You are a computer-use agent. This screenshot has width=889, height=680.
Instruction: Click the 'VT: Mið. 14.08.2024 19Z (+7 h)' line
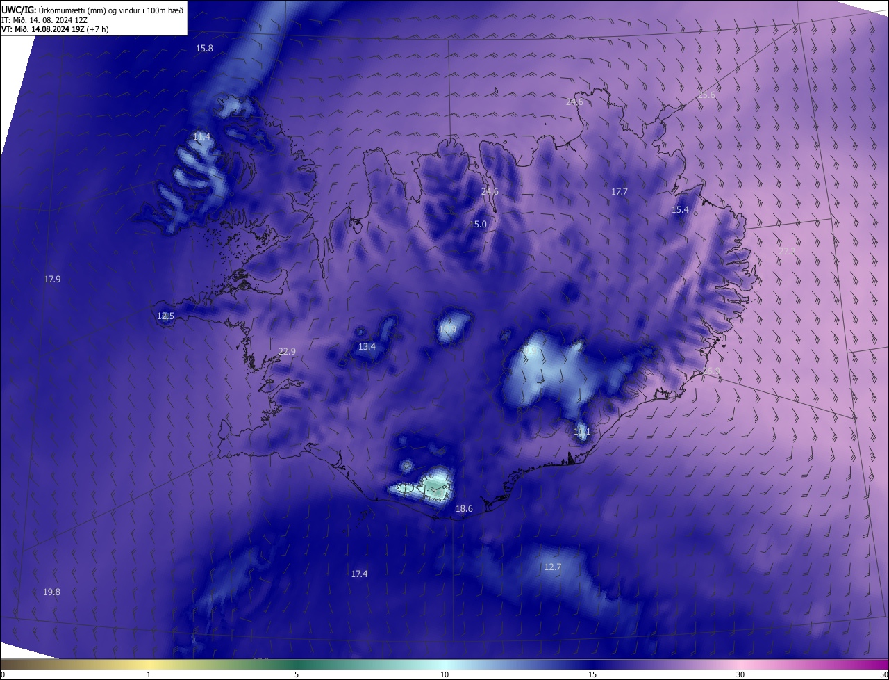[55, 29]
